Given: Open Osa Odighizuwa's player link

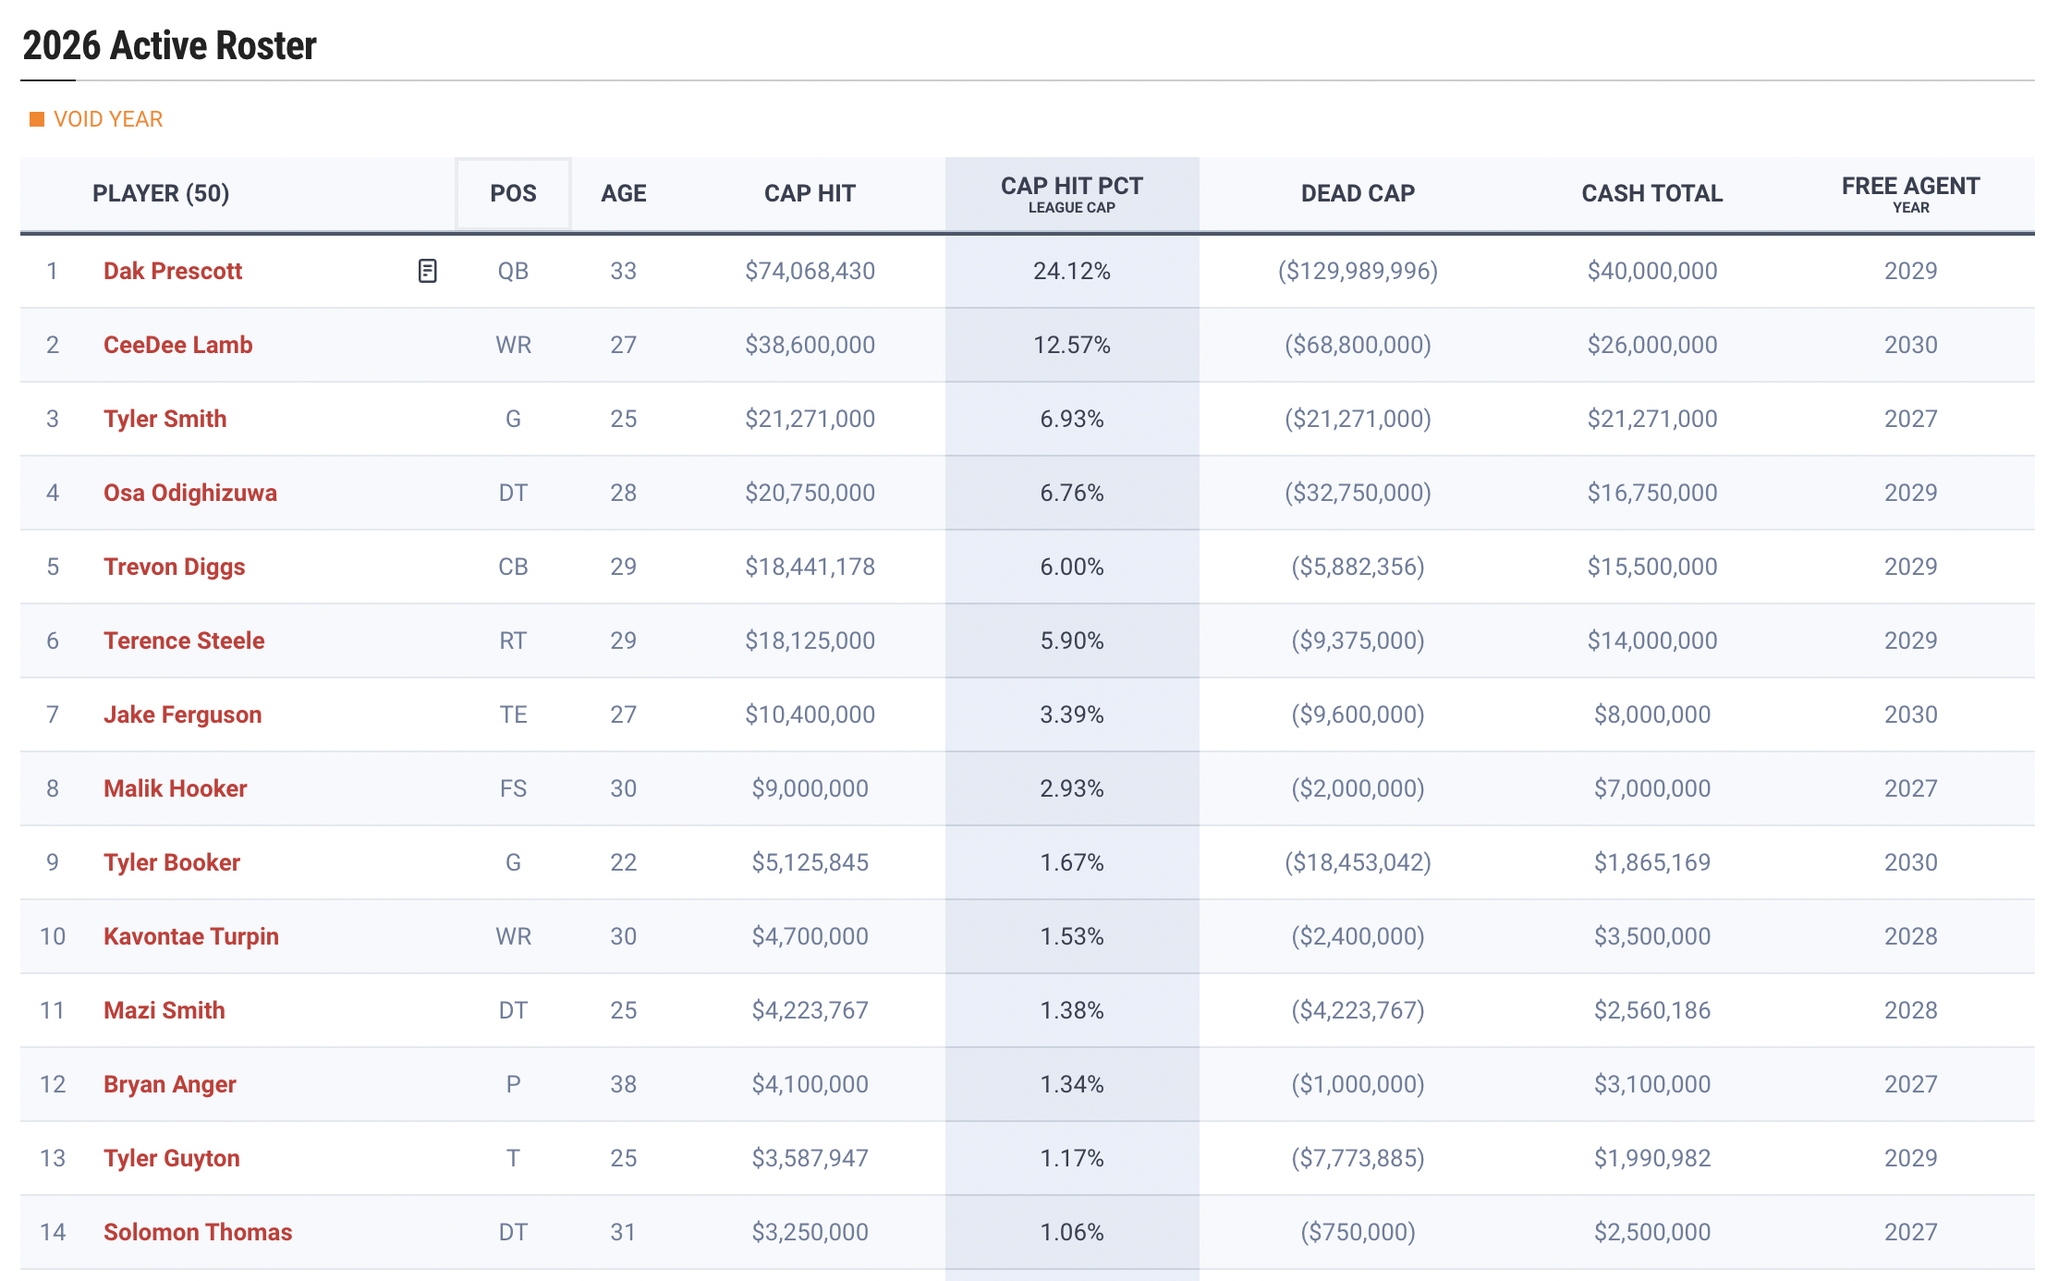Looking at the screenshot, I should tap(190, 493).
